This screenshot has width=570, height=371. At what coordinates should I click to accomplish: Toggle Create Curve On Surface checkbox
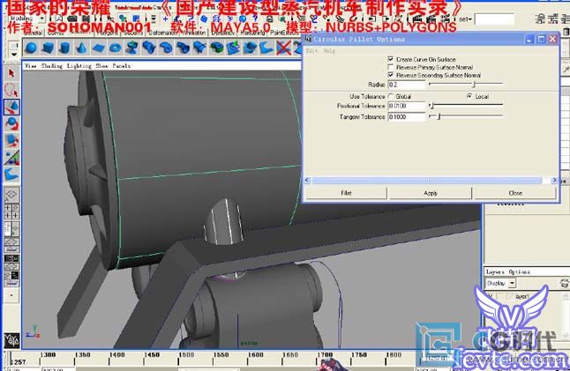[391, 59]
